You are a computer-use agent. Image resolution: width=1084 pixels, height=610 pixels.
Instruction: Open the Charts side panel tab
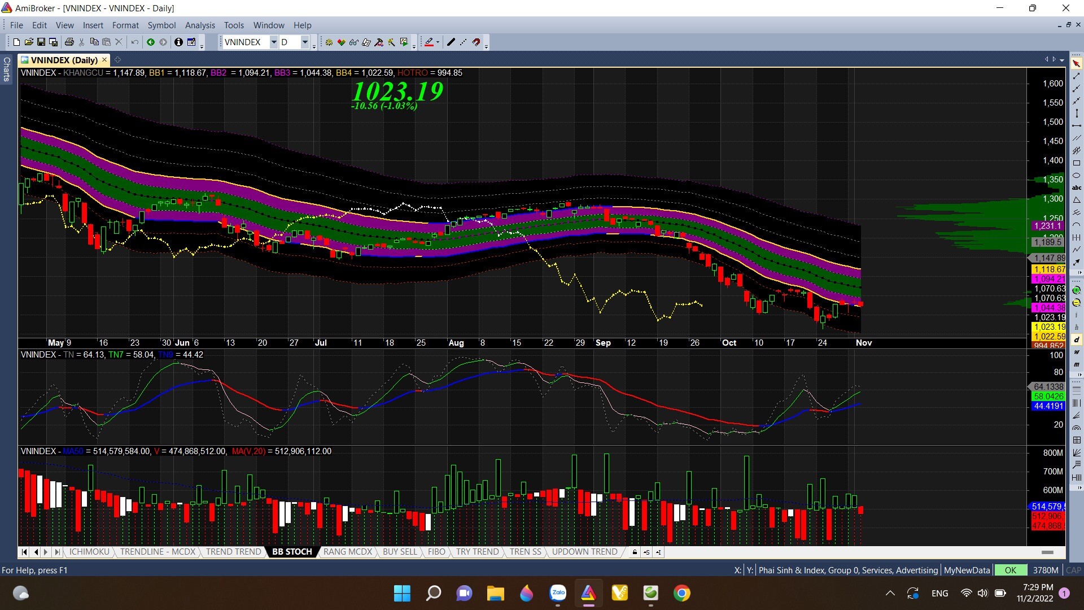(7, 69)
